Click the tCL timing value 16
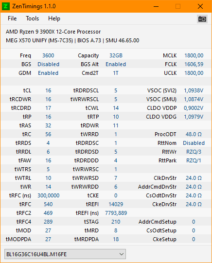212x263 pixels. (48, 90)
